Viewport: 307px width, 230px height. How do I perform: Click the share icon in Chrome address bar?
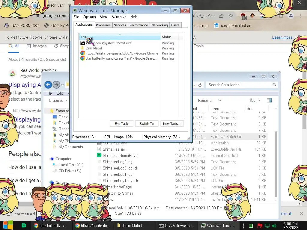[221, 16]
